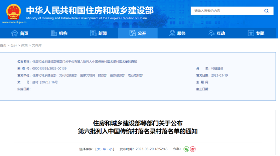Click the home house icon
Viewport: 280px width, 156px height.
tap(14, 33)
